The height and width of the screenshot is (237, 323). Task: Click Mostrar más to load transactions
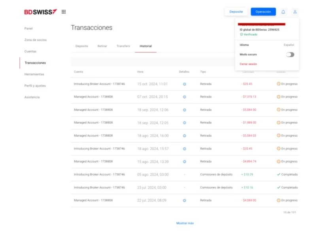[185, 223]
